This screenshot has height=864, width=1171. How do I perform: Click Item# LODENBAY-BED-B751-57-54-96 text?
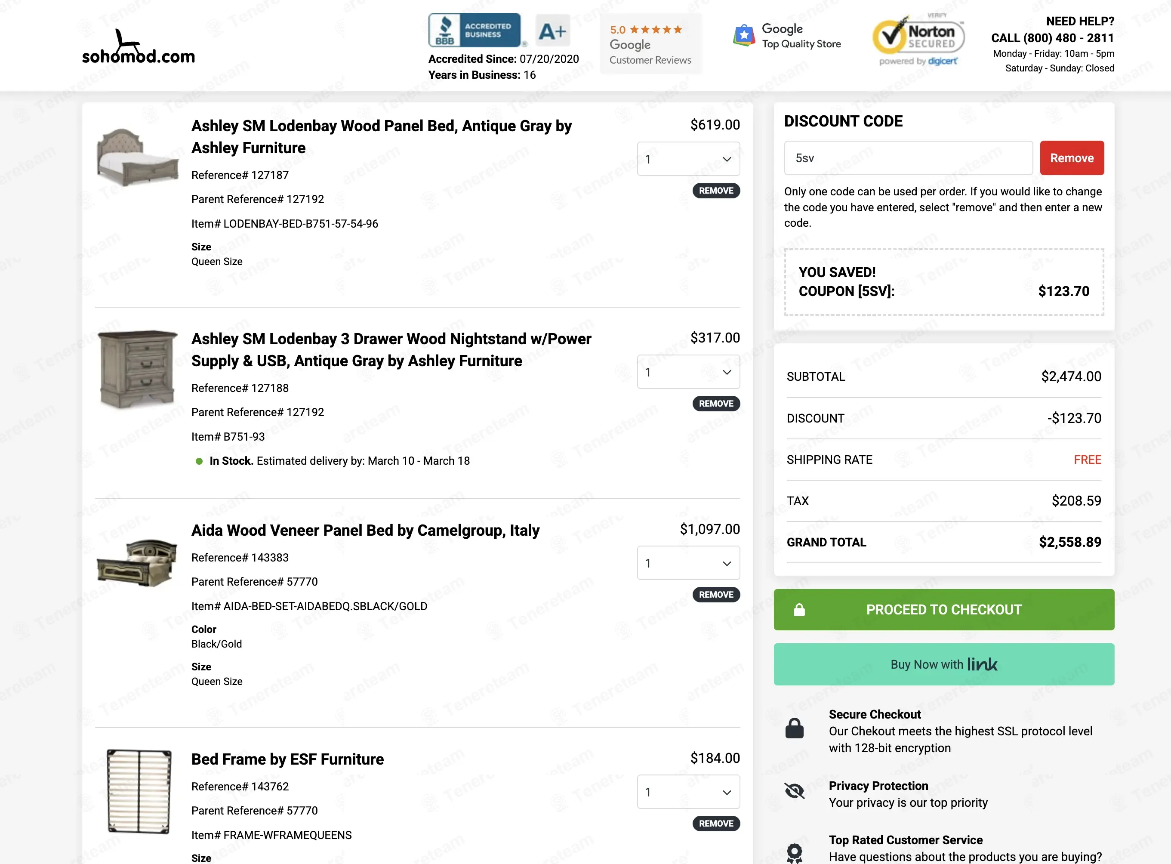tap(284, 224)
